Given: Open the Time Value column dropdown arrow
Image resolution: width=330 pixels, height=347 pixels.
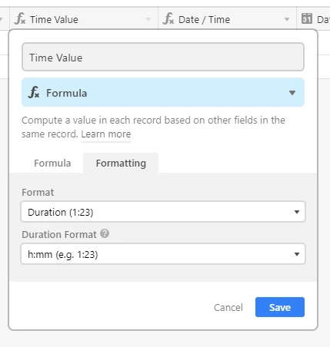Looking at the screenshot, I should 148,19.
